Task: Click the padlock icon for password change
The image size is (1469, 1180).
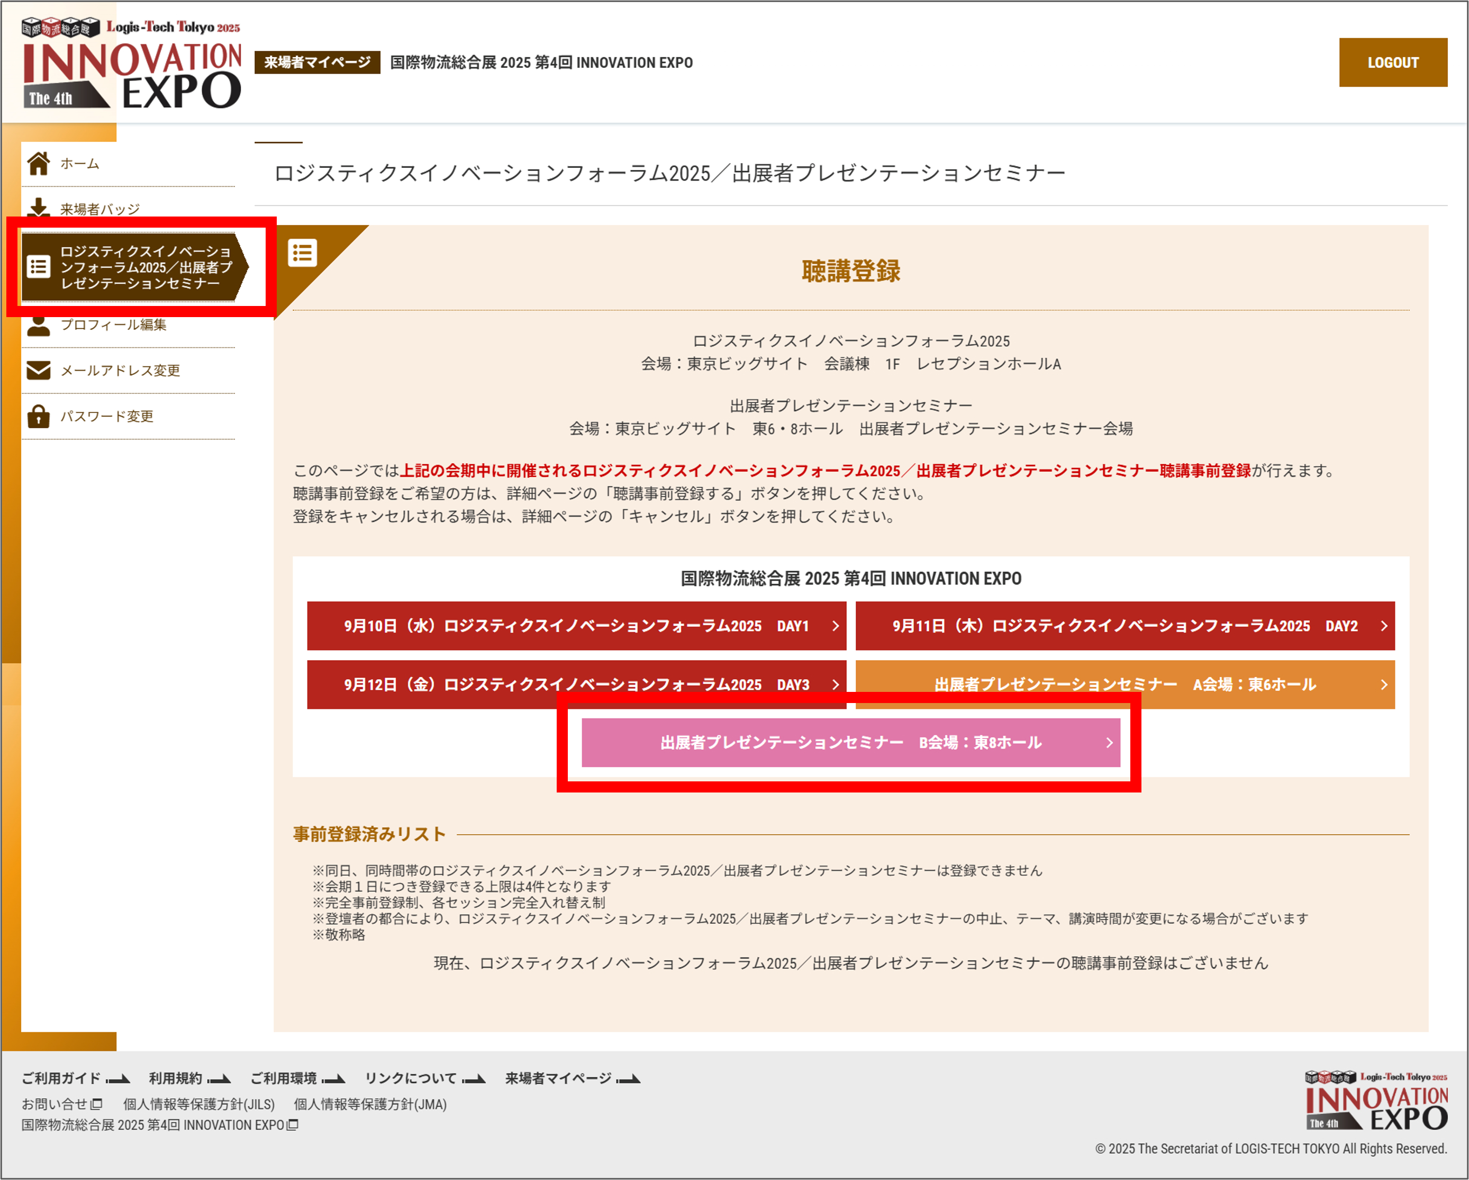Action: tap(39, 416)
